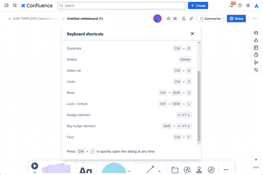Select the play pointer tool
Image resolution: width=263 pixels, height=175 pixels.
(x=35, y=166)
